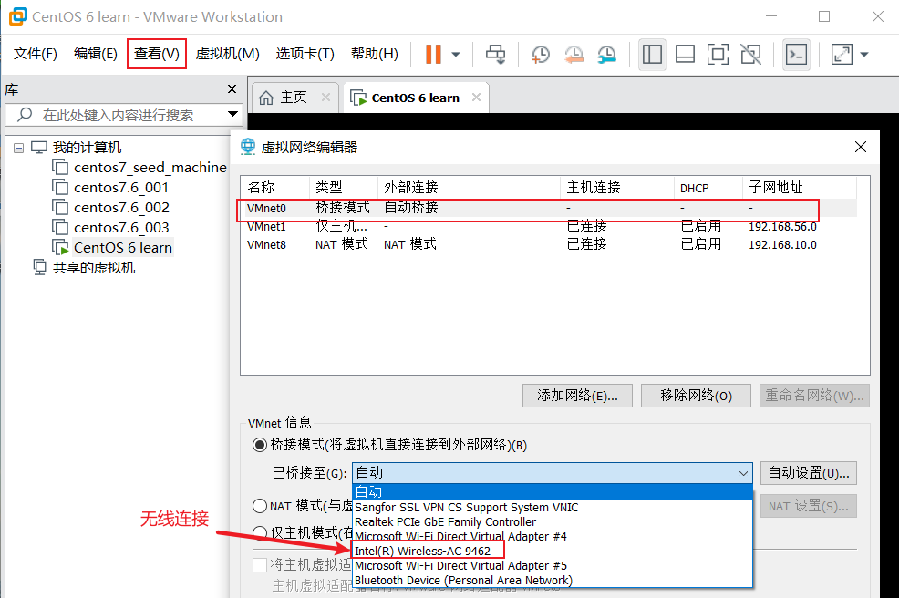The image size is (899, 598).
Task: Click the DHCP column header
Action: pos(708,188)
